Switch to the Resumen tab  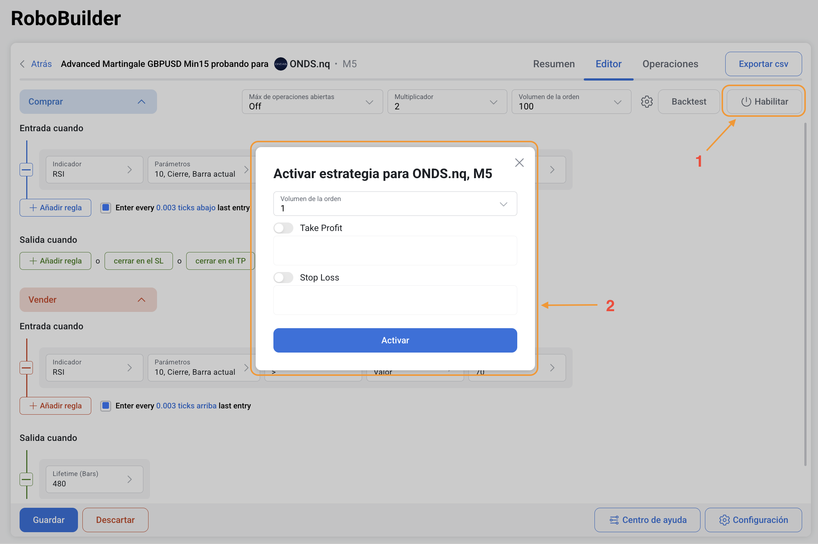click(554, 64)
